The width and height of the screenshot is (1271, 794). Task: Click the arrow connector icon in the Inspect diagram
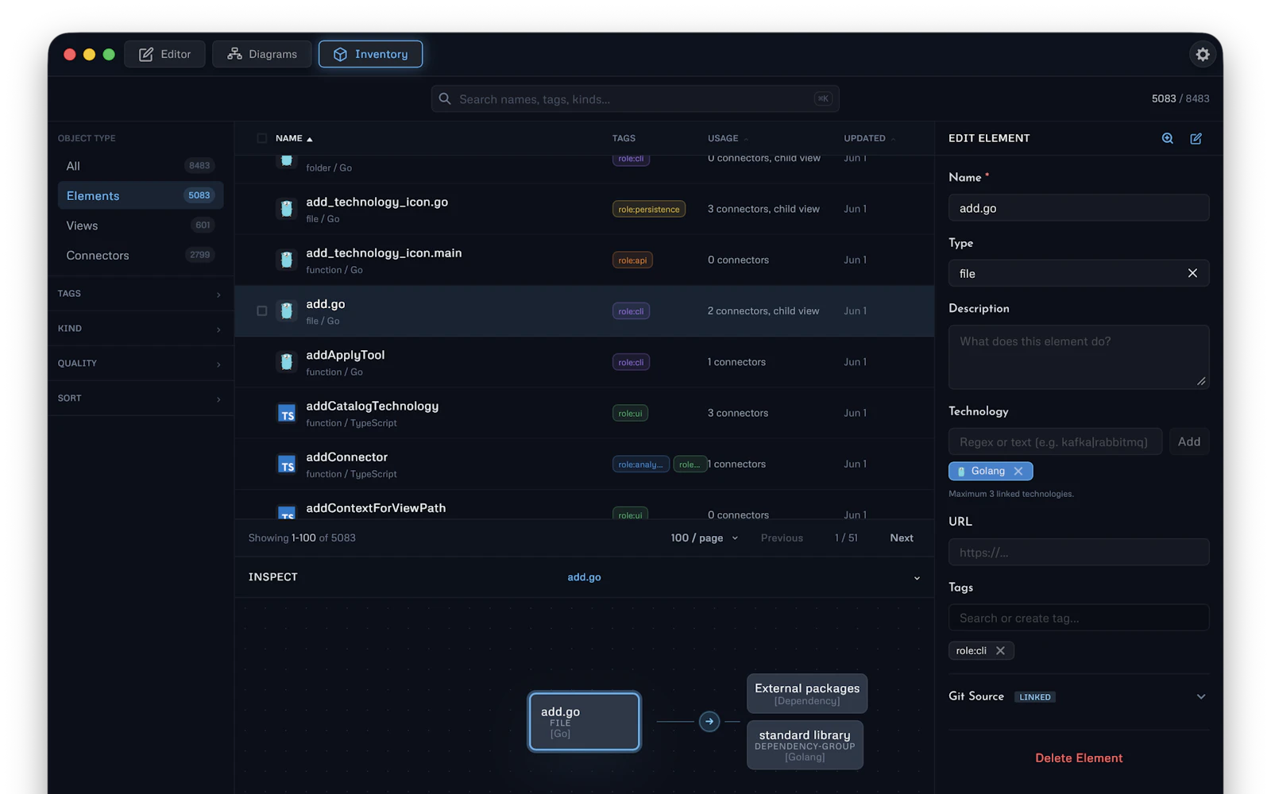click(x=709, y=721)
